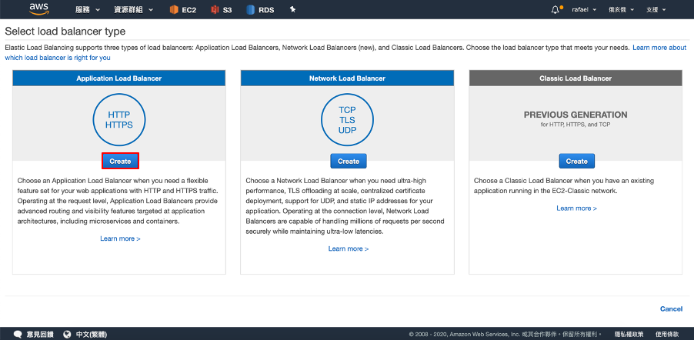Create an Application Load Balancer
The height and width of the screenshot is (340, 694).
[x=120, y=161]
